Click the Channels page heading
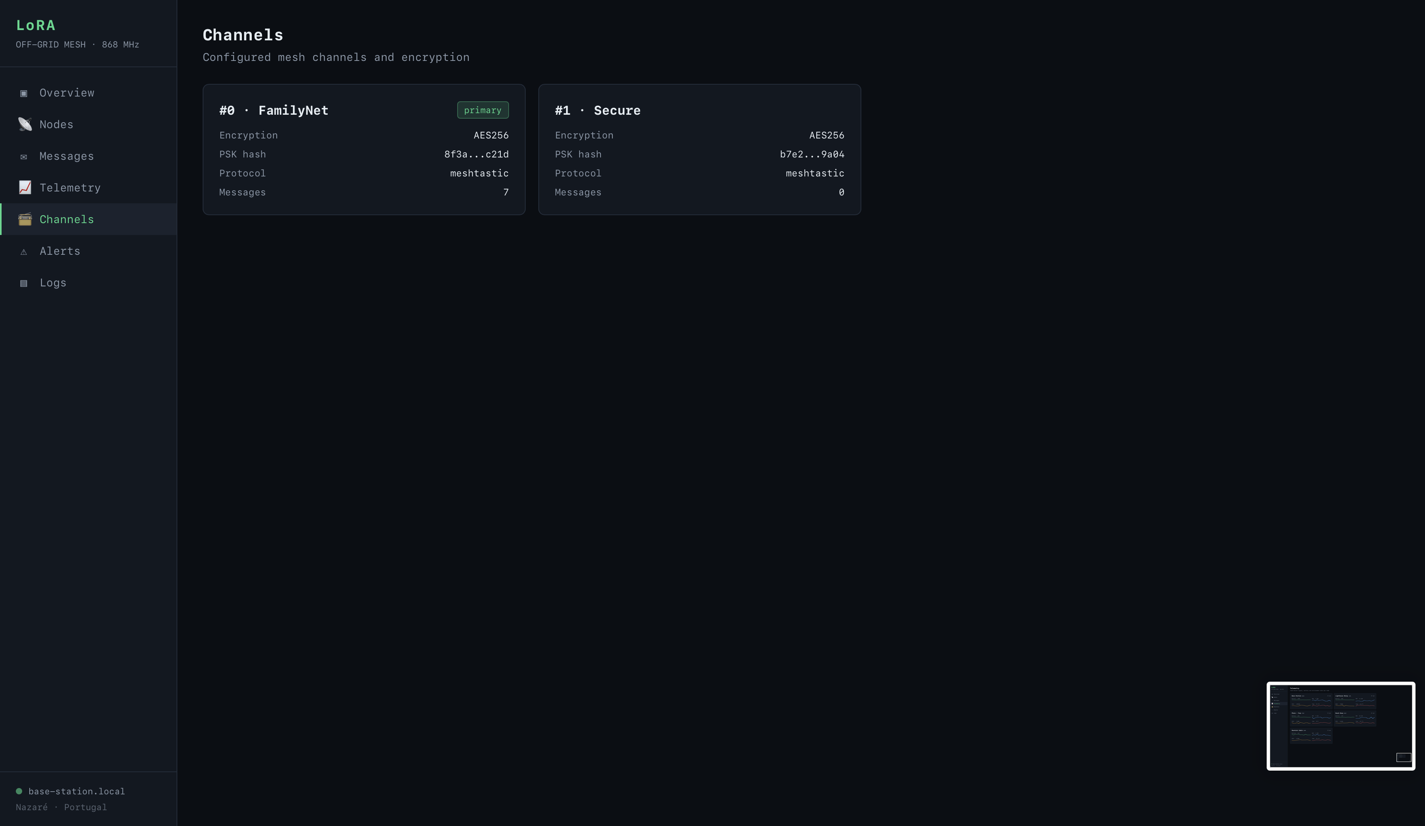The height and width of the screenshot is (826, 1425). coord(243,35)
